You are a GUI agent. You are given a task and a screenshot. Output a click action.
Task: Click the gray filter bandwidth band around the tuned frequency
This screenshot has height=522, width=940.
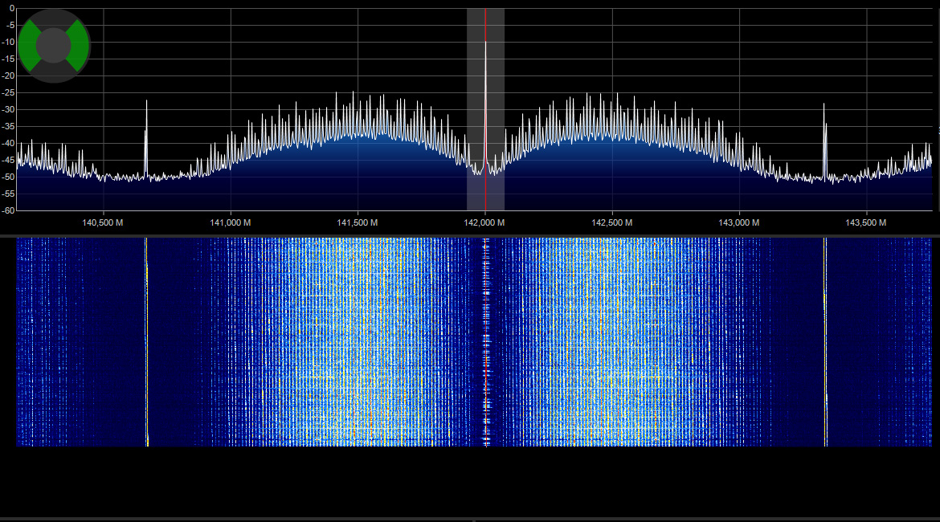tap(485, 109)
